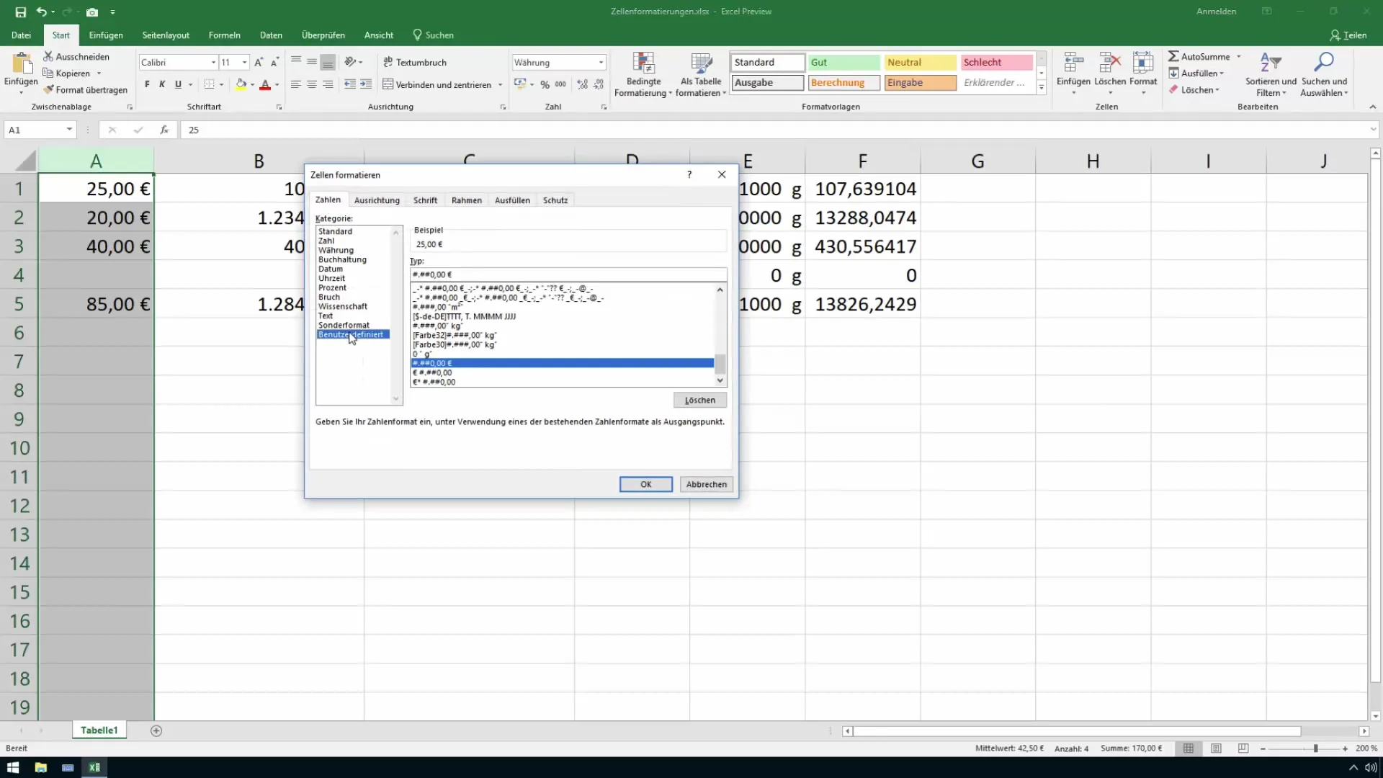The height and width of the screenshot is (778, 1383).
Task: Switch to the Ausrichtung dialog tab
Action: (x=377, y=200)
